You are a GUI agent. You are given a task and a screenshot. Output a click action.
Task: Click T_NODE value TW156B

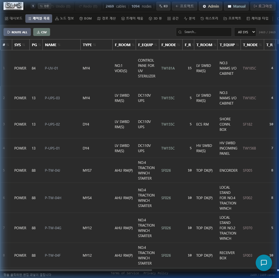(x=249, y=148)
